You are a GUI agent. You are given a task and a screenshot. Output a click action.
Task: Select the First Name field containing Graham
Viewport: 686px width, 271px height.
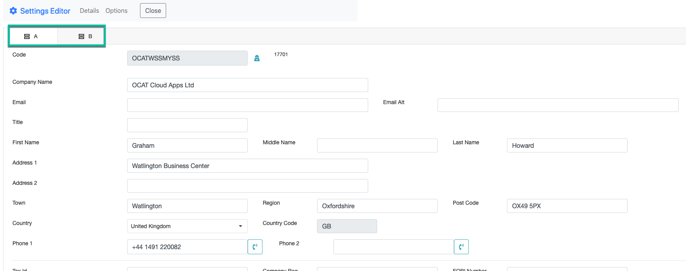point(187,145)
